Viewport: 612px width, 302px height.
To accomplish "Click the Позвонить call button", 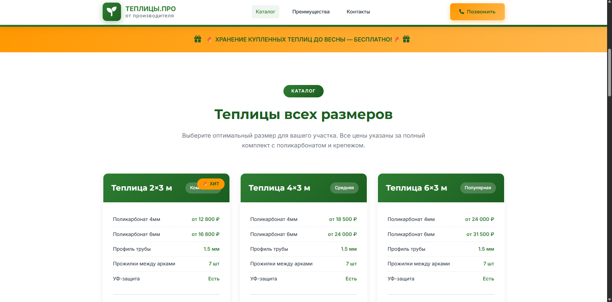I will pyautogui.click(x=477, y=12).
